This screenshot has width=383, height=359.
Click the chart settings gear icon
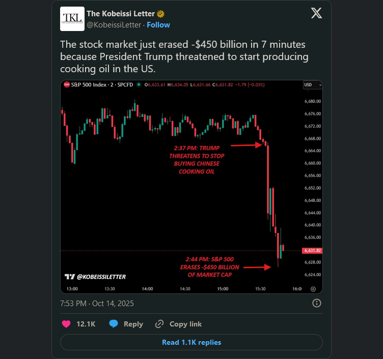tap(313, 289)
